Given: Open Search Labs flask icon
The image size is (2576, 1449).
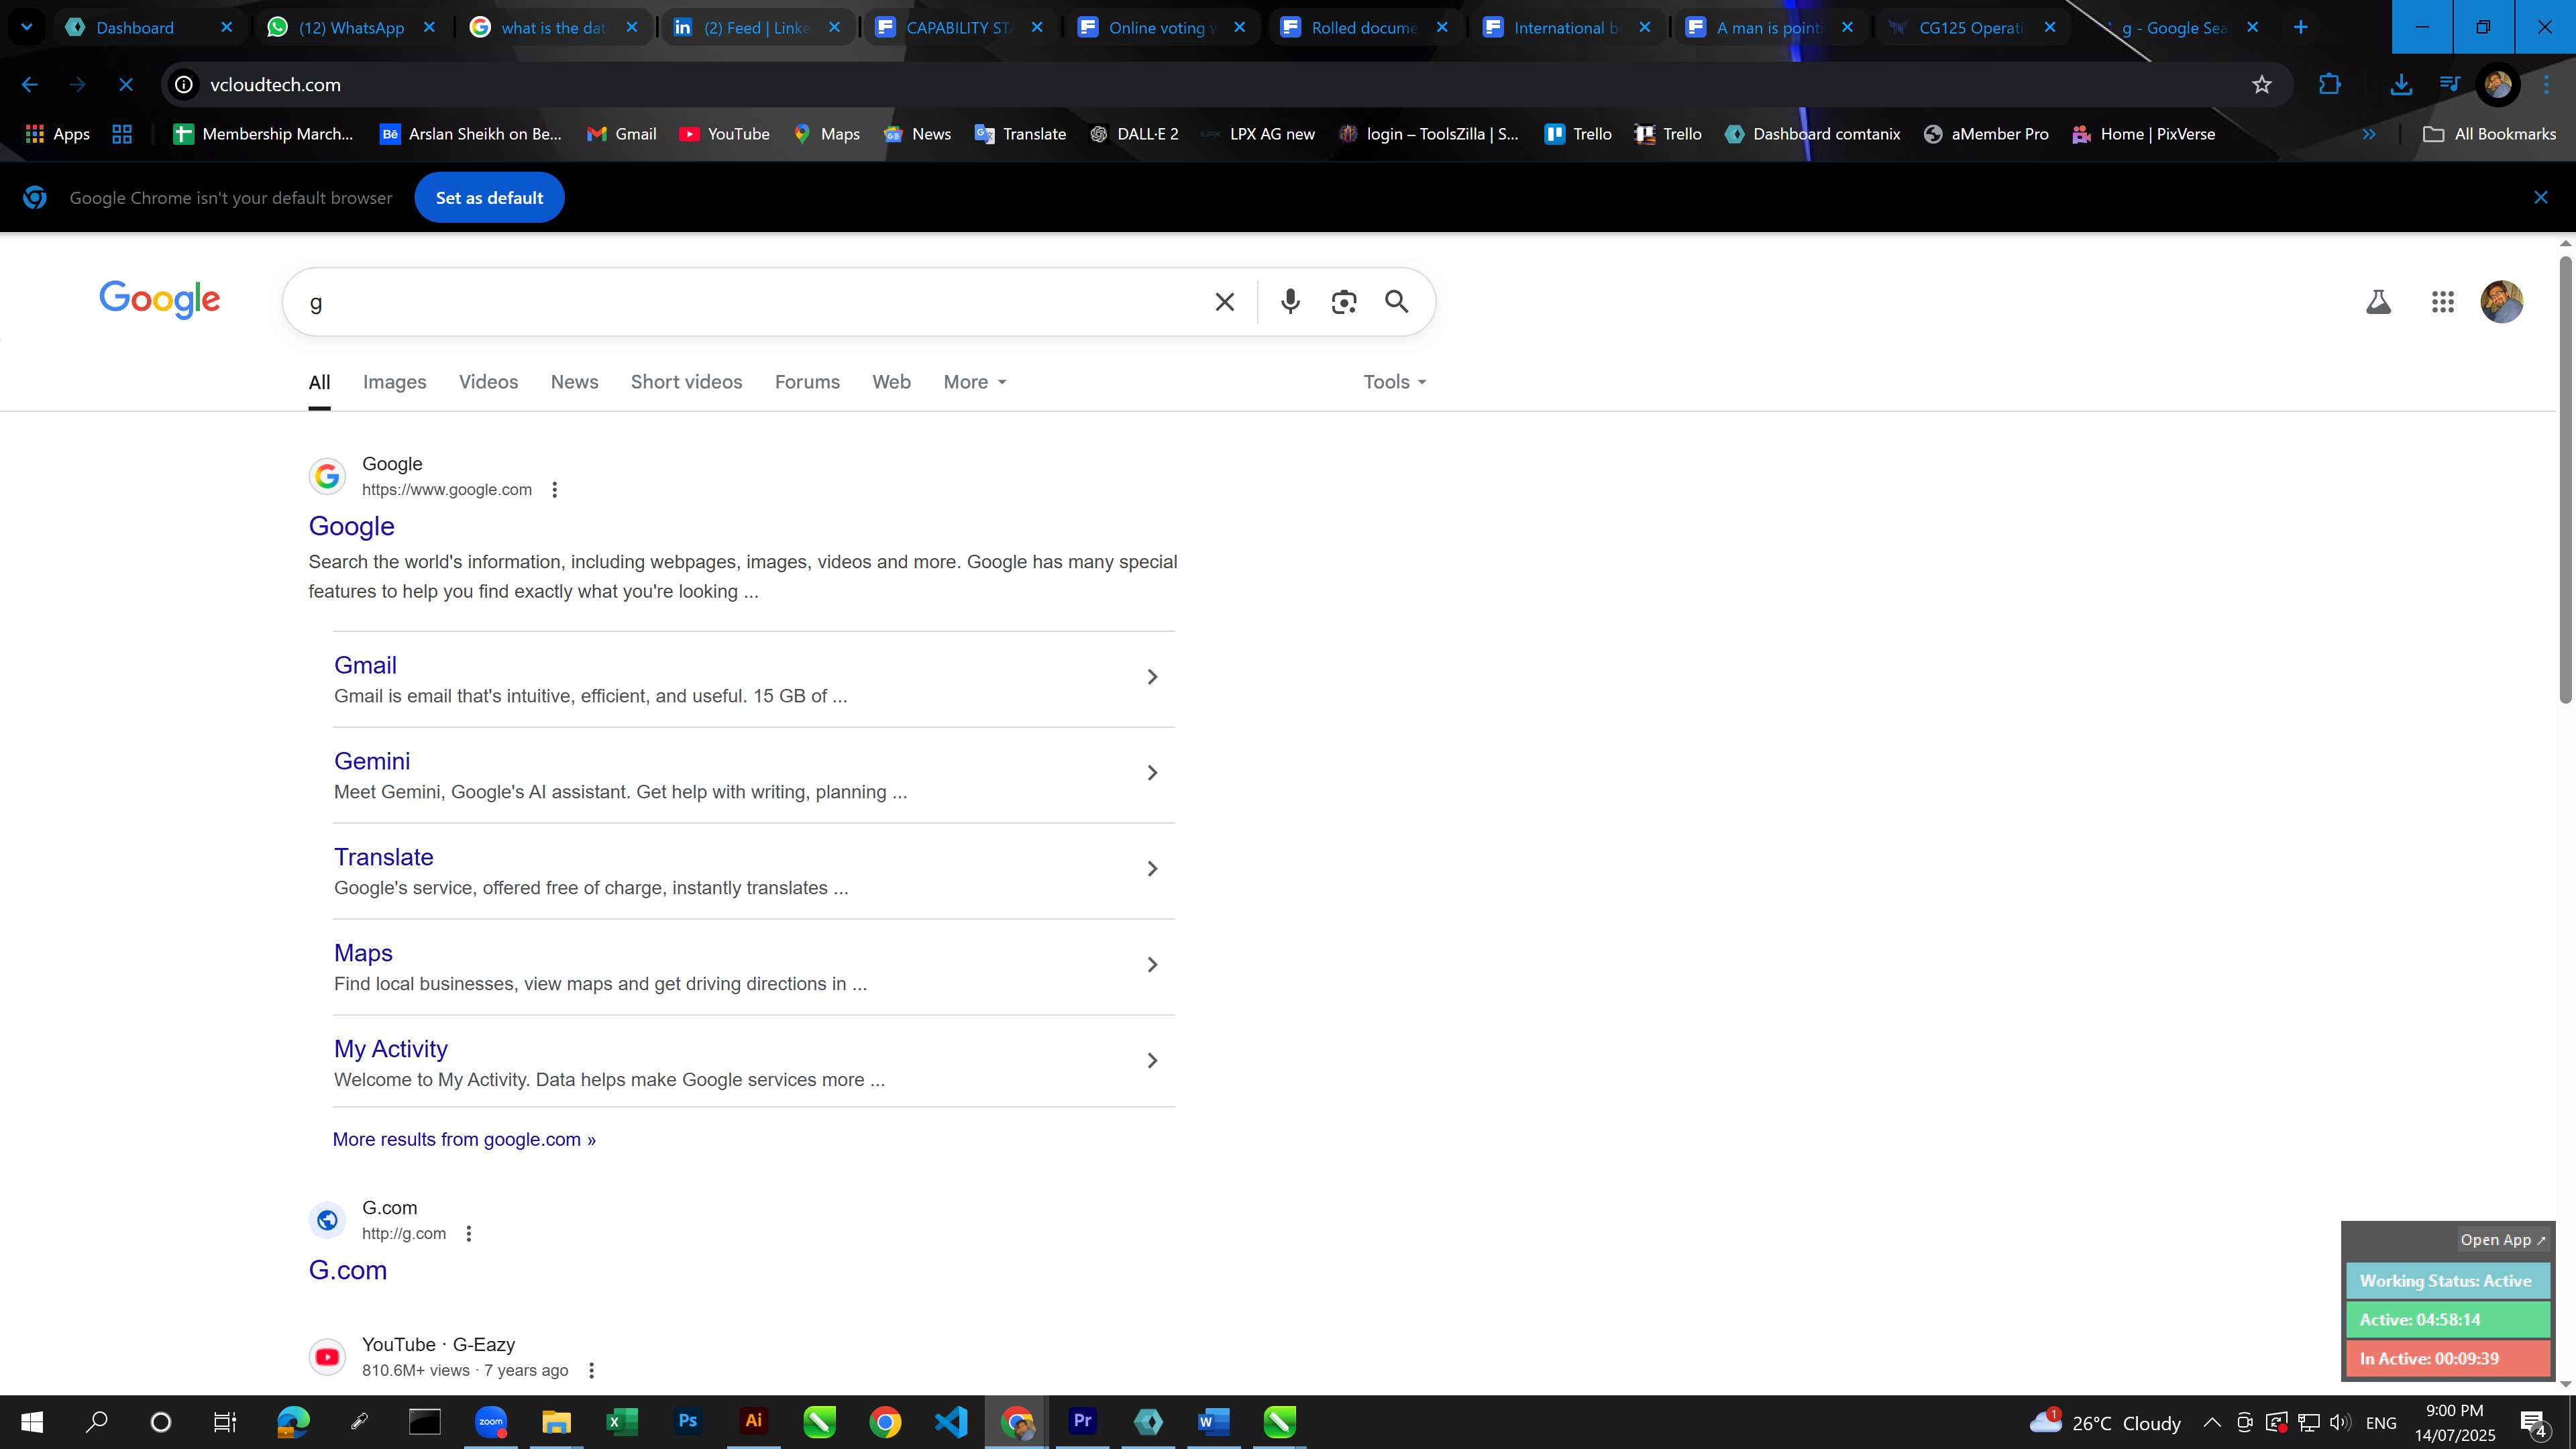Looking at the screenshot, I should coord(2378,301).
